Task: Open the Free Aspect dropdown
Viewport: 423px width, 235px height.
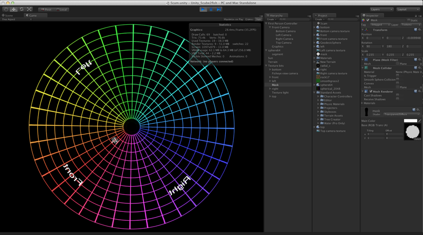Action: [x=16, y=19]
